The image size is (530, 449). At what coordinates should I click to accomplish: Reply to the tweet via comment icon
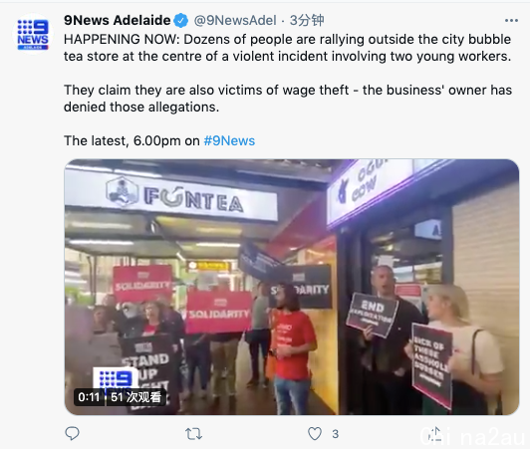(x=72, y=433)
